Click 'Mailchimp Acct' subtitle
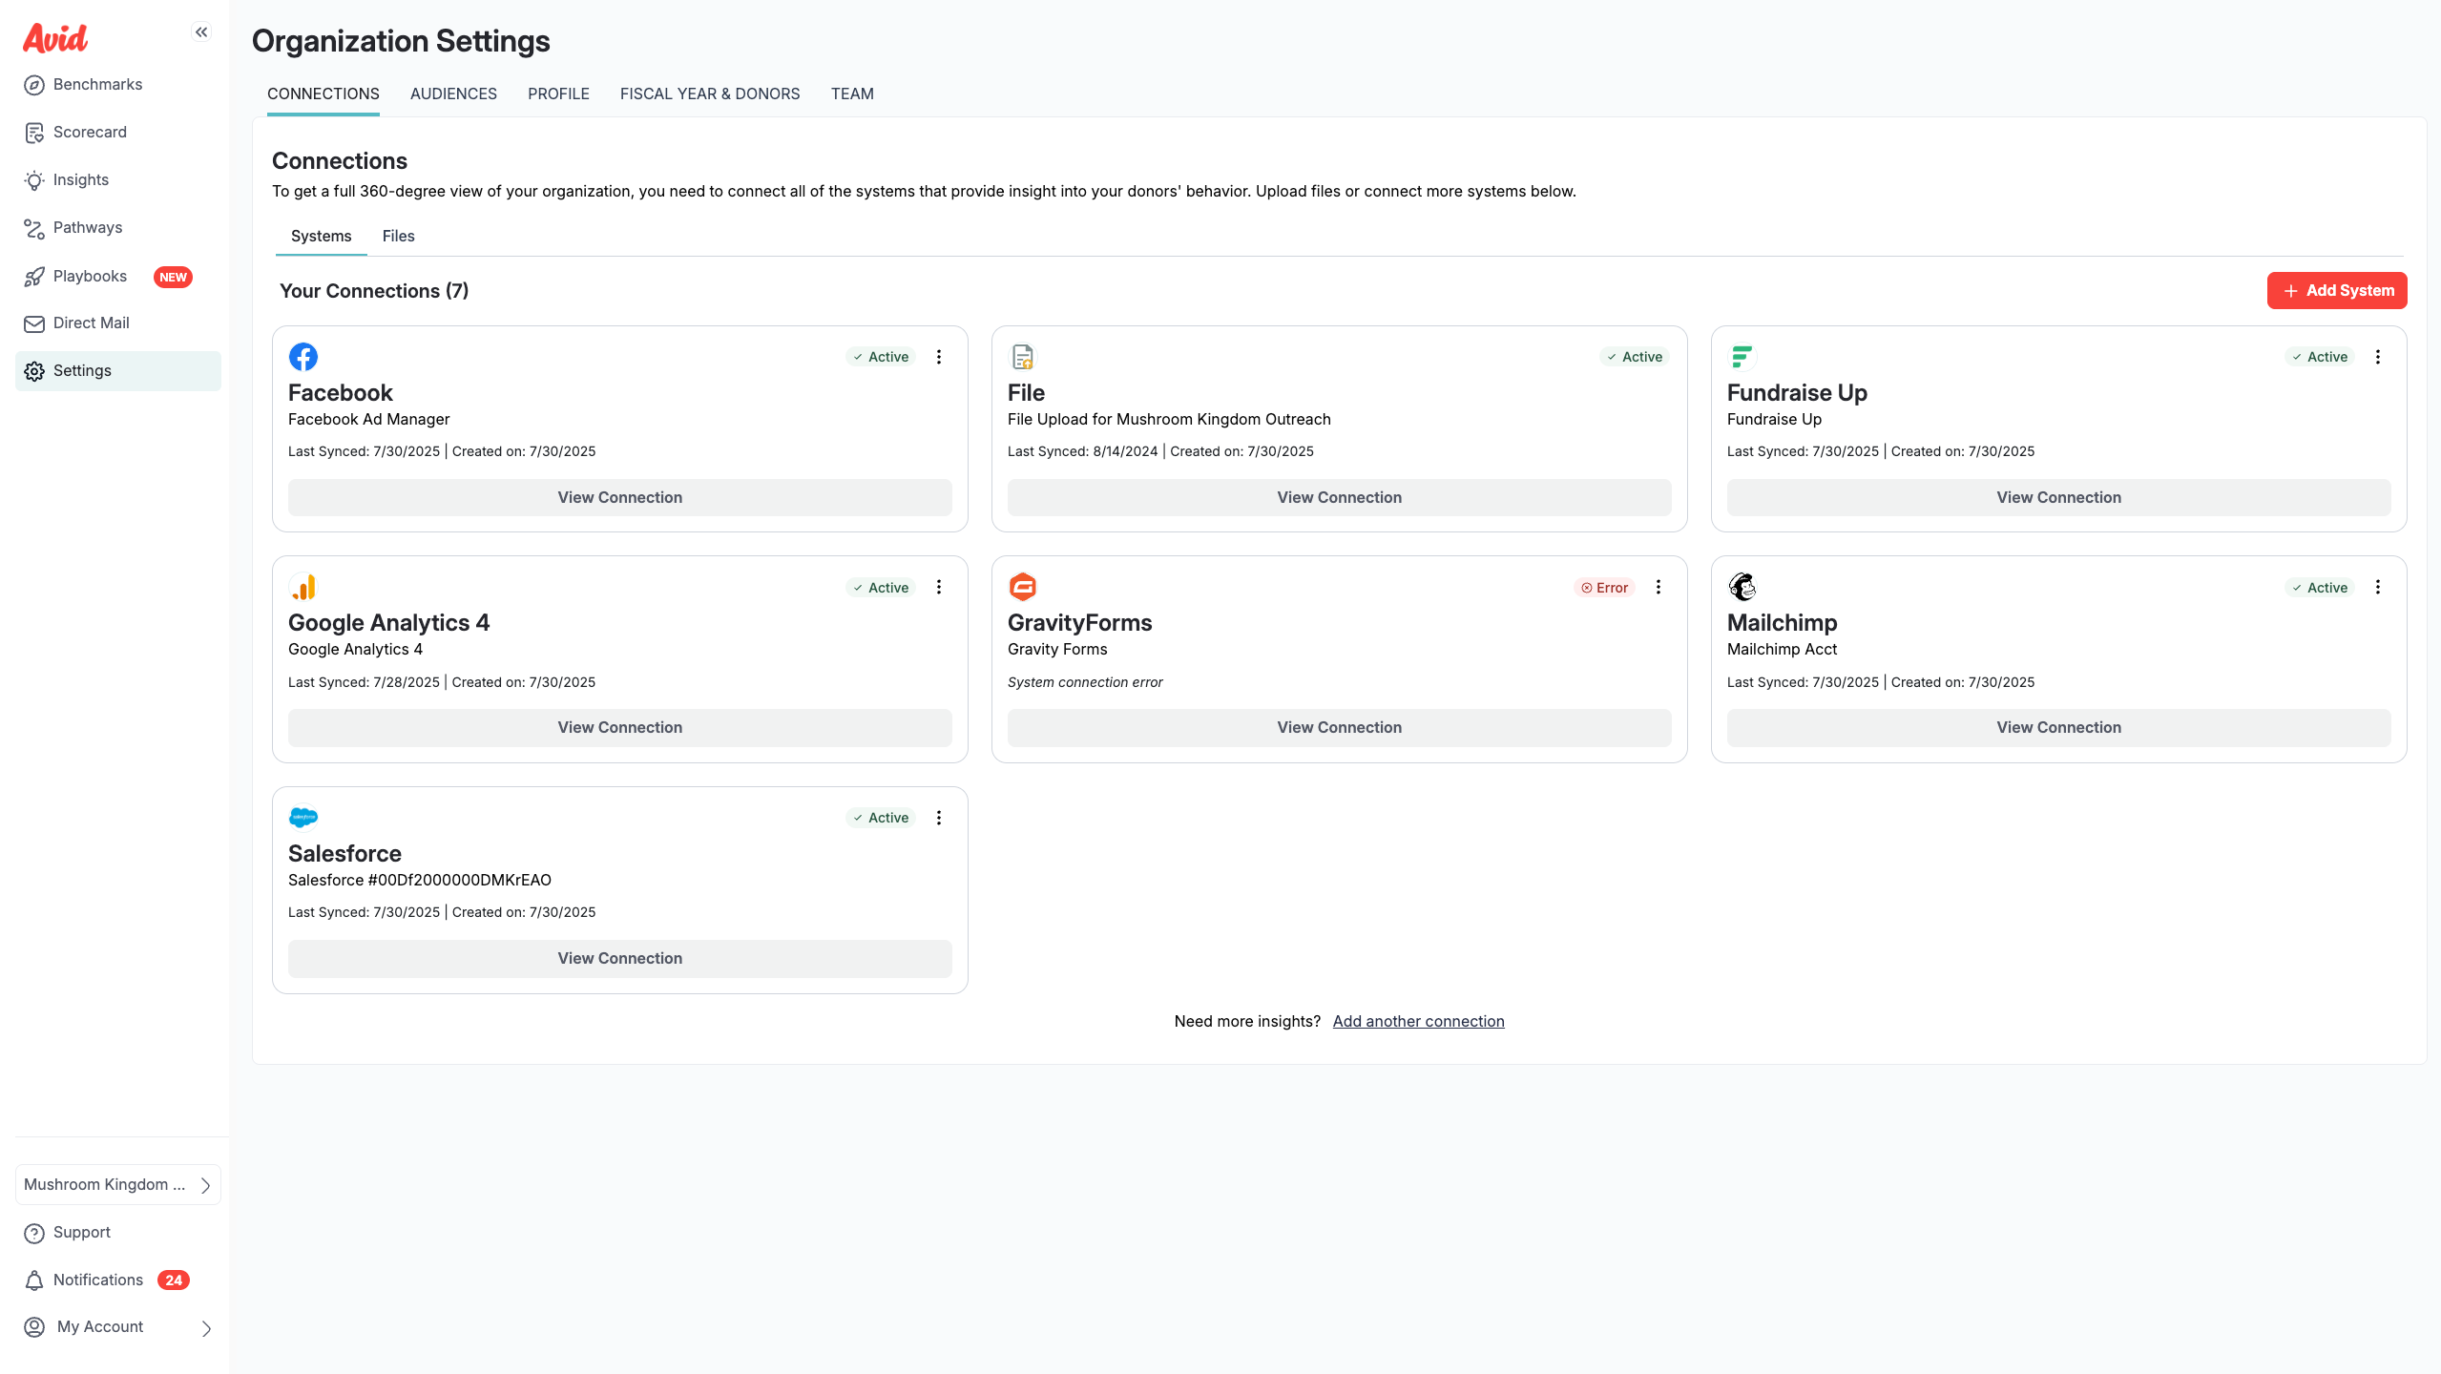 pos(1782,649)
